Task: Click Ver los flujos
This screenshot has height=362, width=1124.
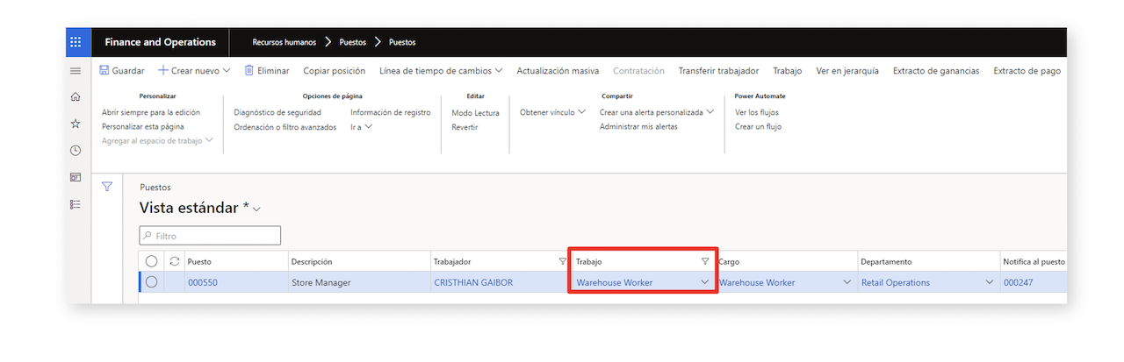Action: coord(757,112)
